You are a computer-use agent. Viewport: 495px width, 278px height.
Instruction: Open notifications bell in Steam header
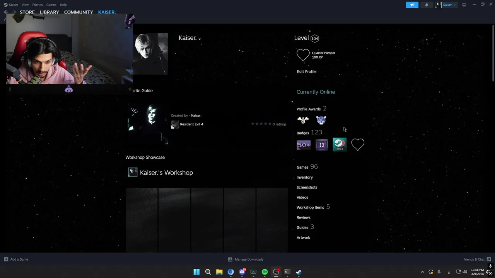427,5
